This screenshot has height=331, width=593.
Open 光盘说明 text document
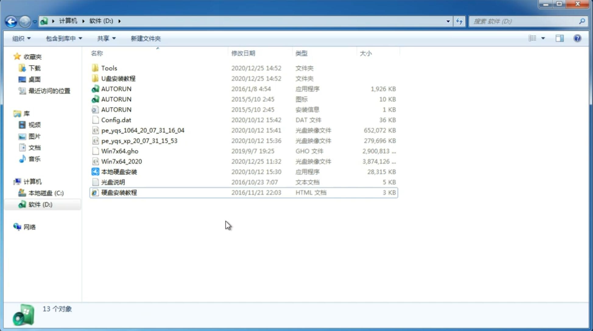[113, 182]
